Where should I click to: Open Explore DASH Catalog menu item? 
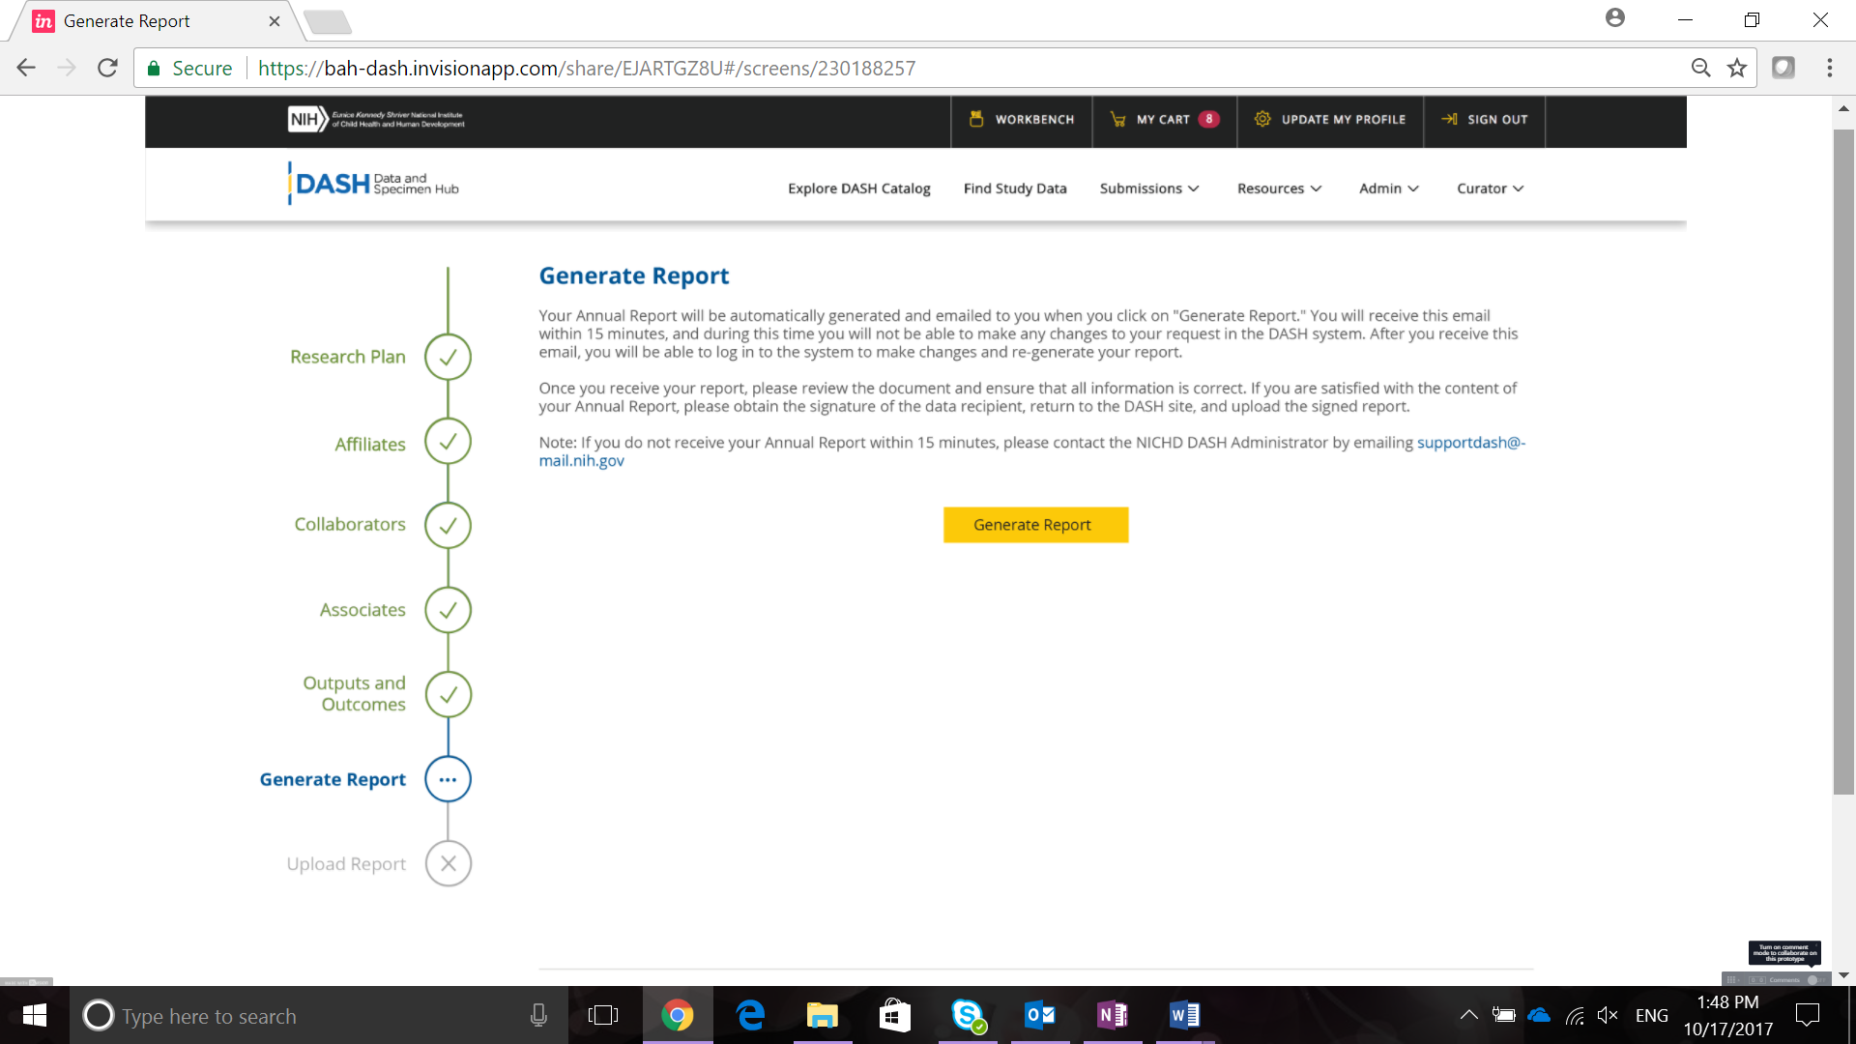pos(858,188)
